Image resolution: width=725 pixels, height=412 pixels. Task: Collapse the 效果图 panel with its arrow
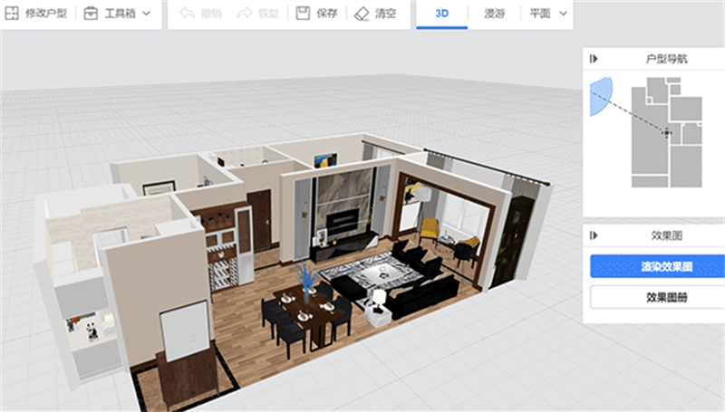(x=594, y=235)
